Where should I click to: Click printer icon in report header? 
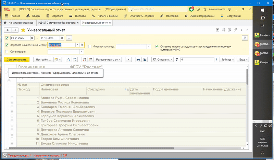click(224, 30)
